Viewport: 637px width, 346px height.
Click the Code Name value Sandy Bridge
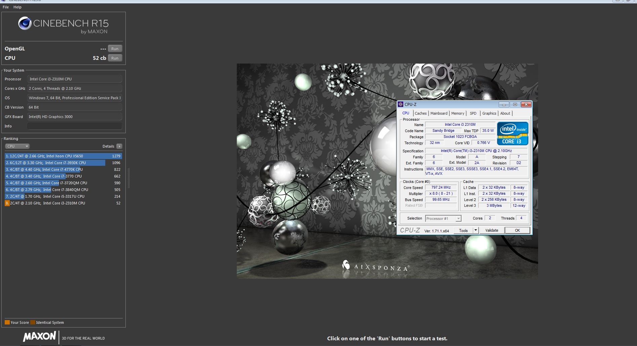coord(443,131)
